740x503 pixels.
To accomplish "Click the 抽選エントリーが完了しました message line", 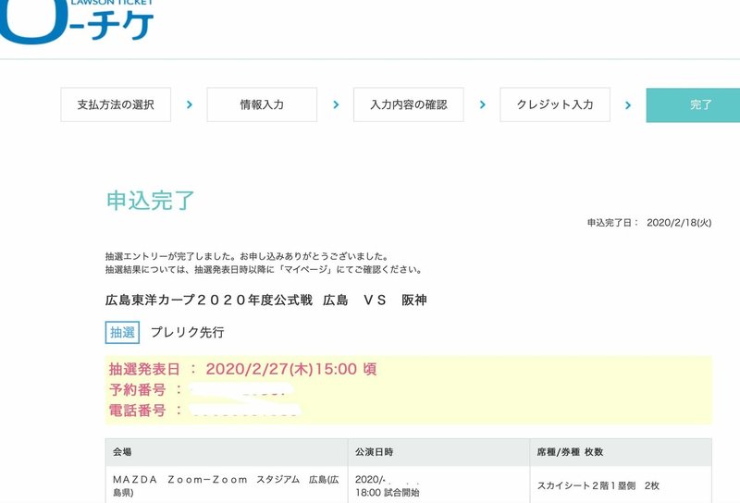I will click(x=247, y=256).
